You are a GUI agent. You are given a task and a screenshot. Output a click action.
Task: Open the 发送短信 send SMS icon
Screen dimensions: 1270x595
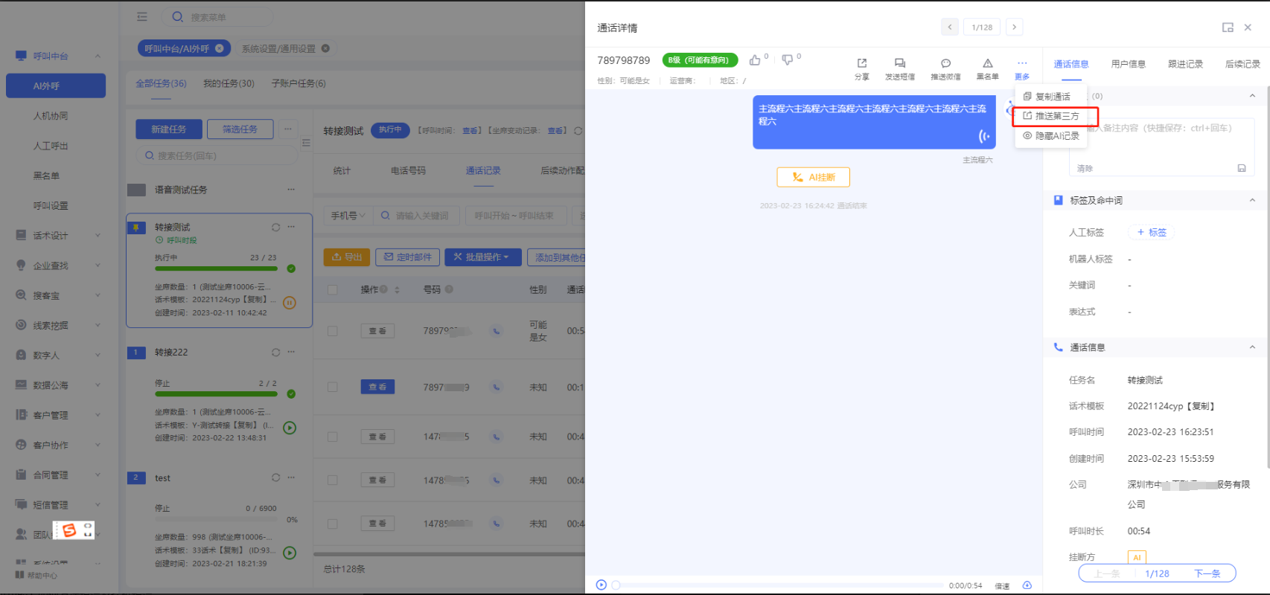[x=899, y=64]
